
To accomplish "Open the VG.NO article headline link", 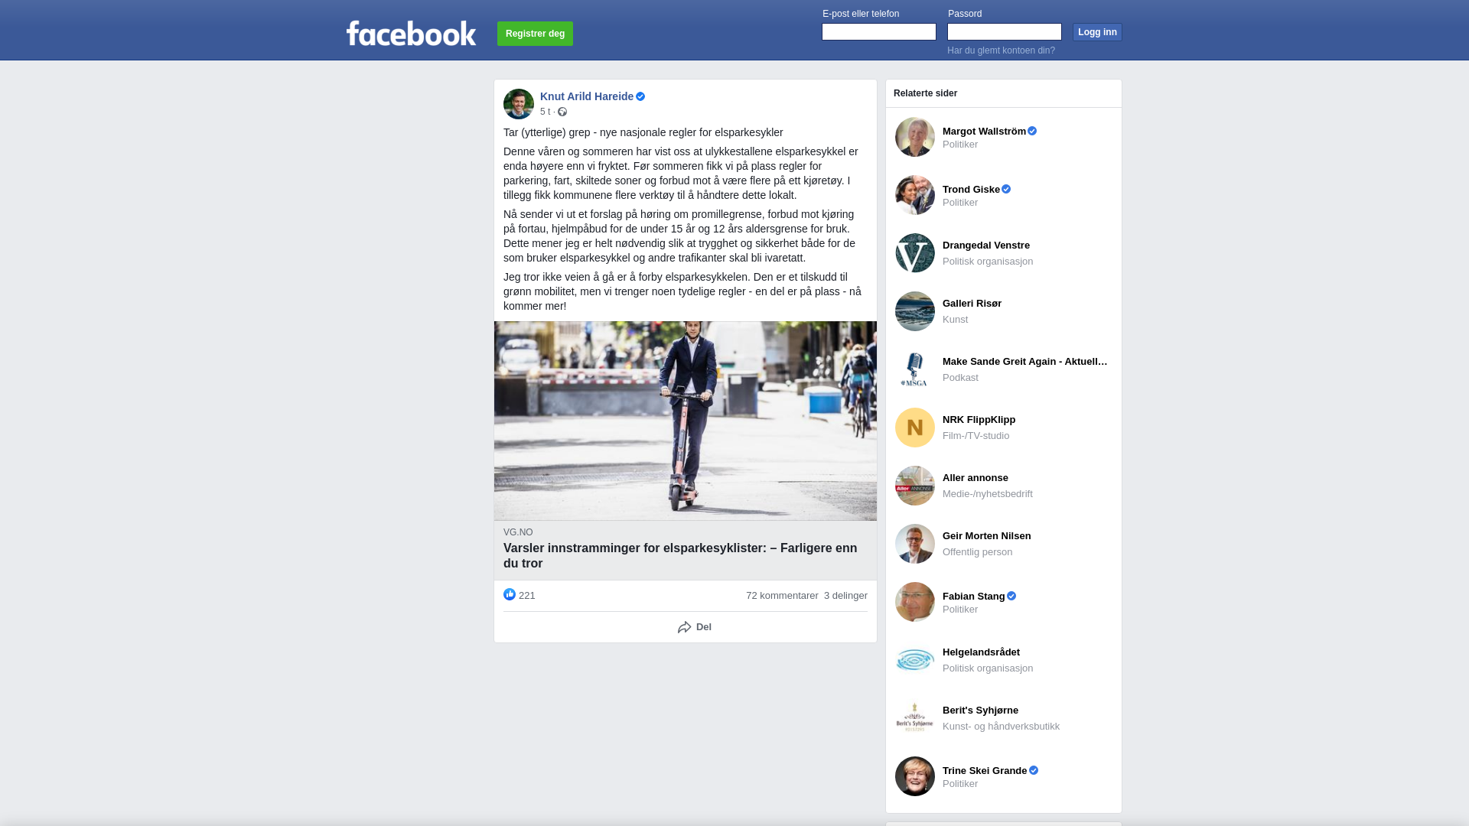I will [680, 556].
